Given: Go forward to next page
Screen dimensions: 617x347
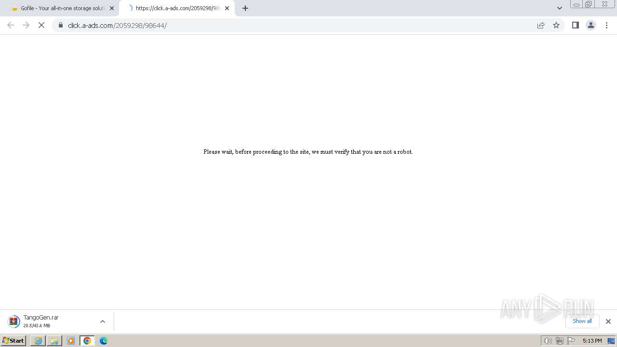Looking at the screenshot, I should [26, 25].
